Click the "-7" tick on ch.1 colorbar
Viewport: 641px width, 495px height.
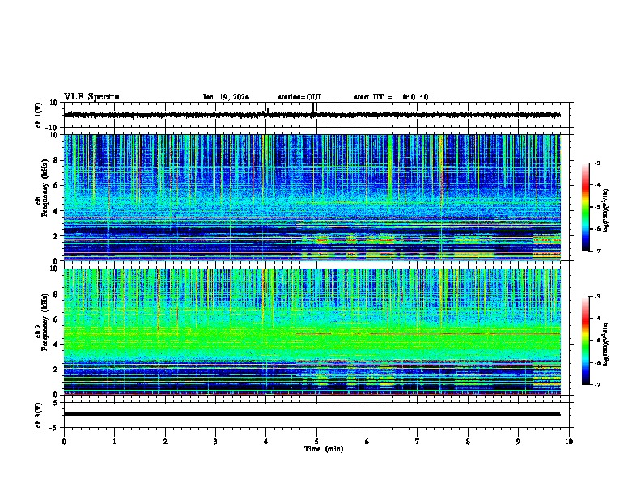(597, 251)
